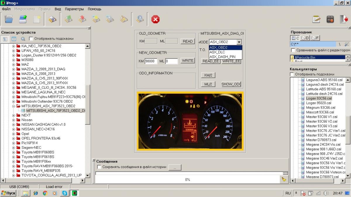351x197 pixels.
Task: Open the calculator icon in the toolbar
Action: [330, 20]
